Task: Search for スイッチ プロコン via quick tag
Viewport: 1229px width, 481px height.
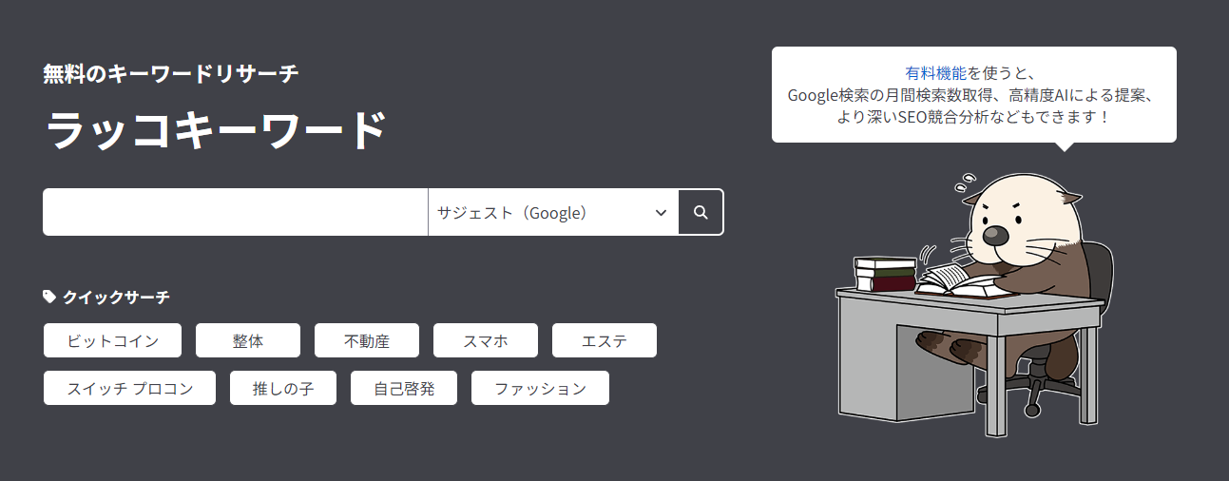Action: [x=130, y=388]
